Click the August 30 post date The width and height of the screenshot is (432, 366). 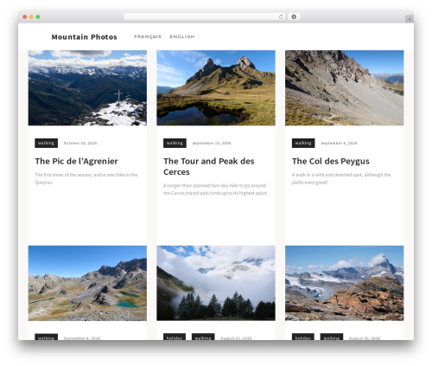[365, 338]
